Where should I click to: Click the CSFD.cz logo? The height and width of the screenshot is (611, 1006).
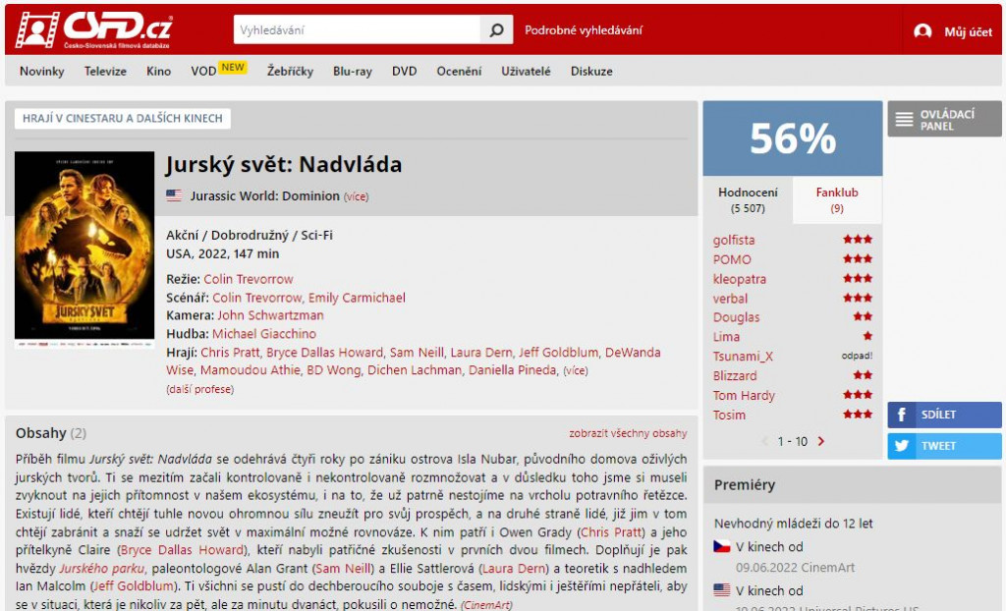click(x=93, y=29)
